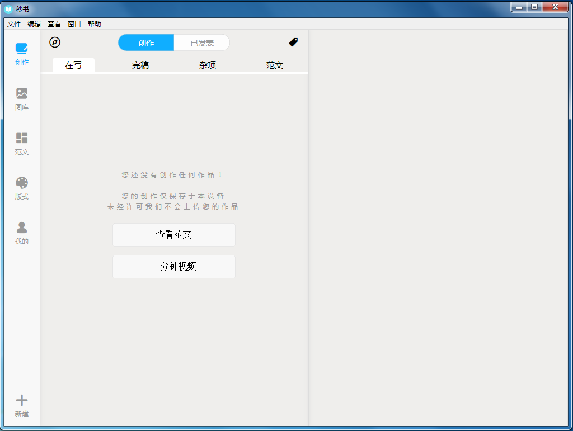Screen dimensions: 573x431
Task: Maximize the 秒书 window
Action: 534,7
